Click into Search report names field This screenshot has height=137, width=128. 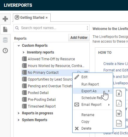point(52,28)
